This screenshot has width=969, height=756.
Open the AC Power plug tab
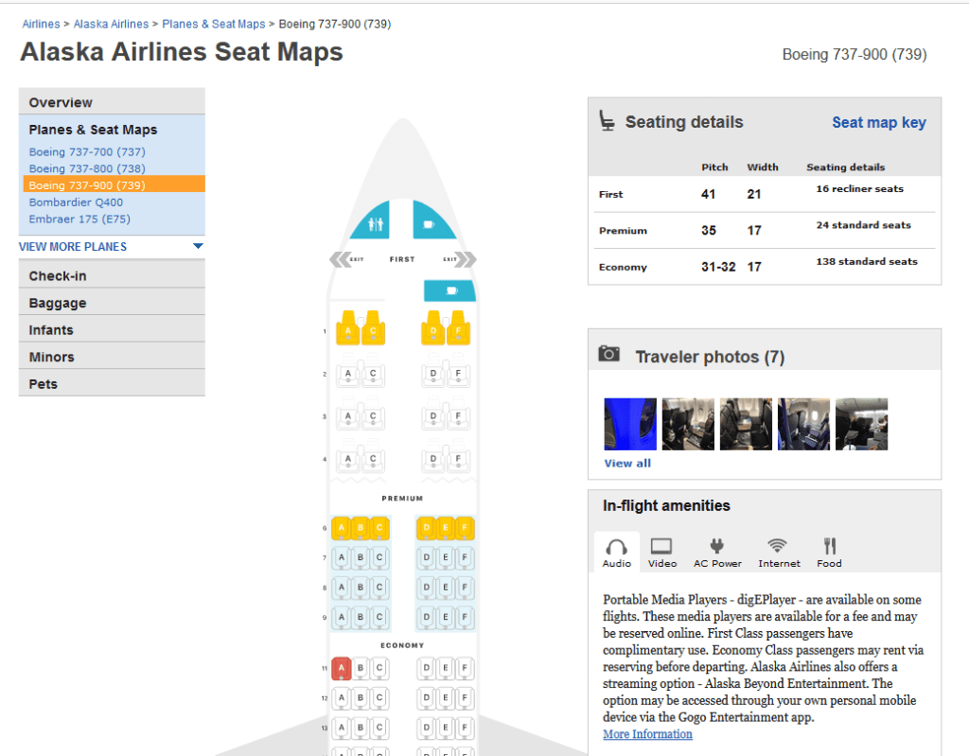[717, 552]
